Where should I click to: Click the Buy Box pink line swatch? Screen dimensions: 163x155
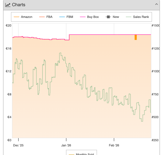83,17
